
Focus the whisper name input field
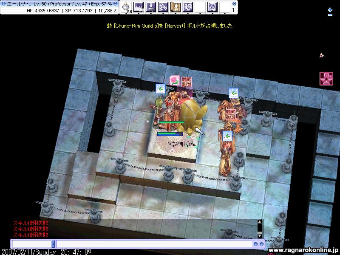[31, 244]
